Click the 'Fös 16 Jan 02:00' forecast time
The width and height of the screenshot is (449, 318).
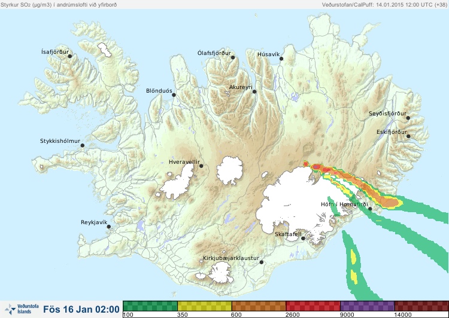coord(81,309)
